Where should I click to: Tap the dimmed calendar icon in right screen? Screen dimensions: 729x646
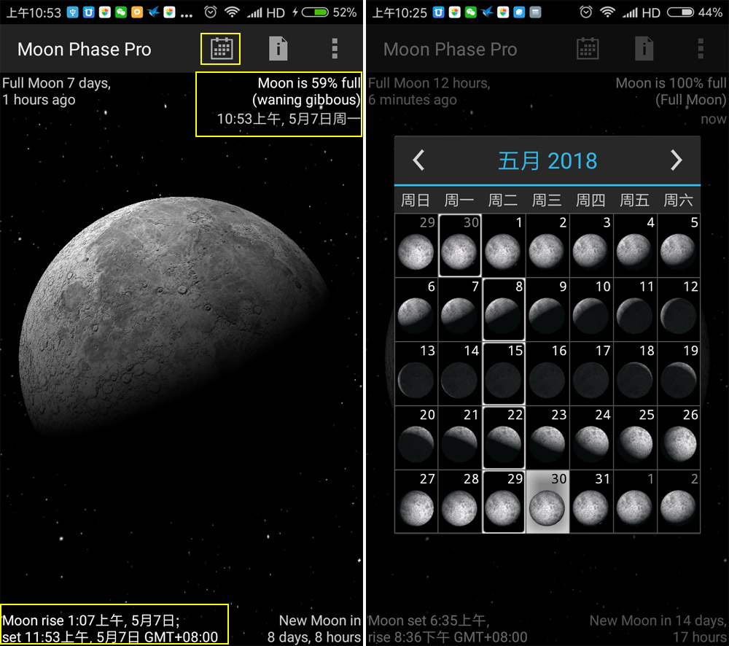tap(588, 48)
